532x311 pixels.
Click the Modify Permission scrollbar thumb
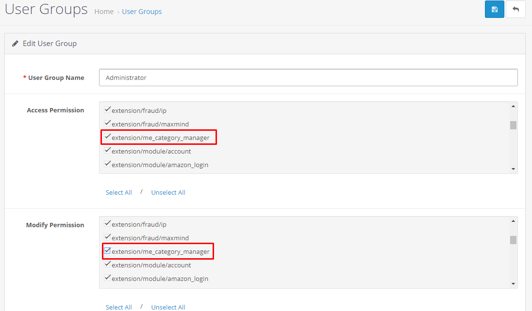click(514, 240)
